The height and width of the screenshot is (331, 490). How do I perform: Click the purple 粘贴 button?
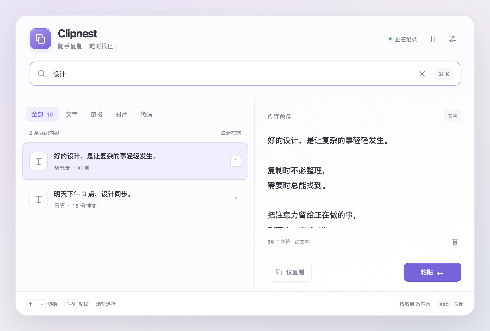point(433,272)
